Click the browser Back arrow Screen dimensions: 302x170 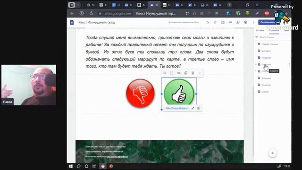72,13
